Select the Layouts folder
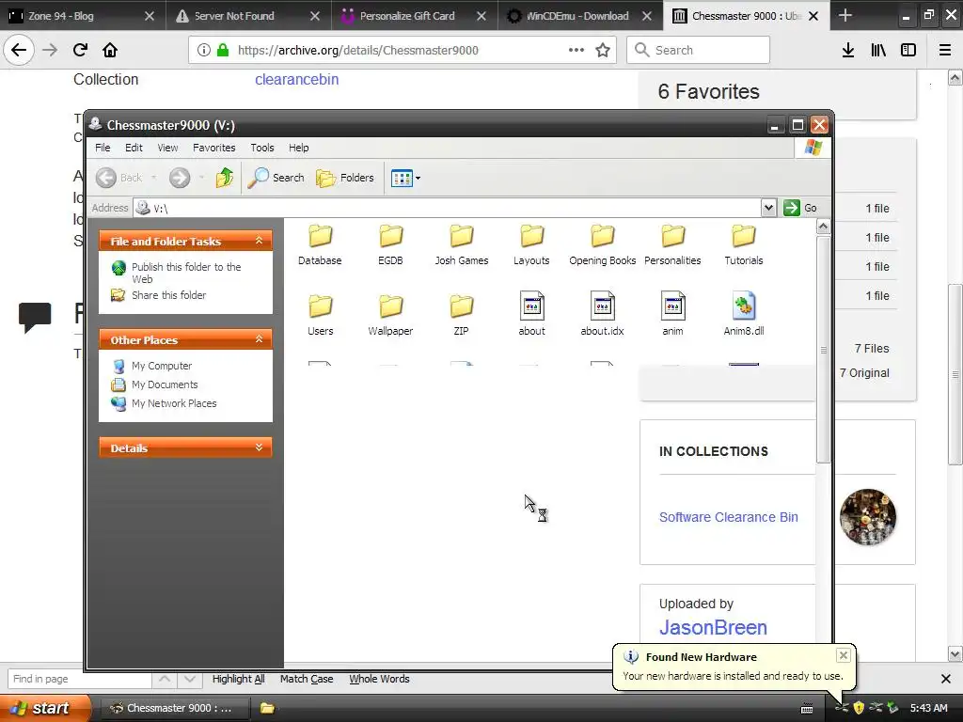963x722 pixels. pos(532,244)
